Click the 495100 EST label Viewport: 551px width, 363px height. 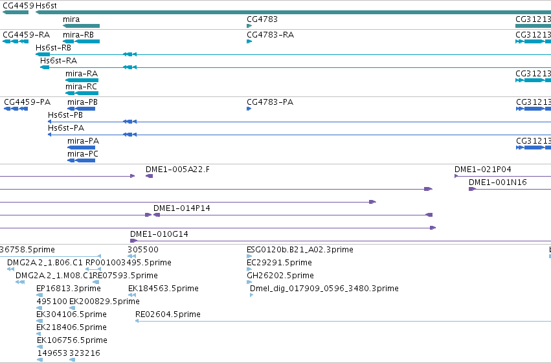[x=52, y=302]
